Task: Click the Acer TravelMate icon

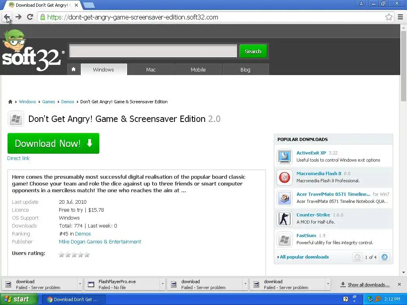Action: [x=285, y=198]
